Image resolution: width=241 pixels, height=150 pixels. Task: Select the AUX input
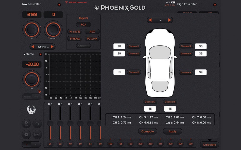pyautogui.click(x=92, y=32)
